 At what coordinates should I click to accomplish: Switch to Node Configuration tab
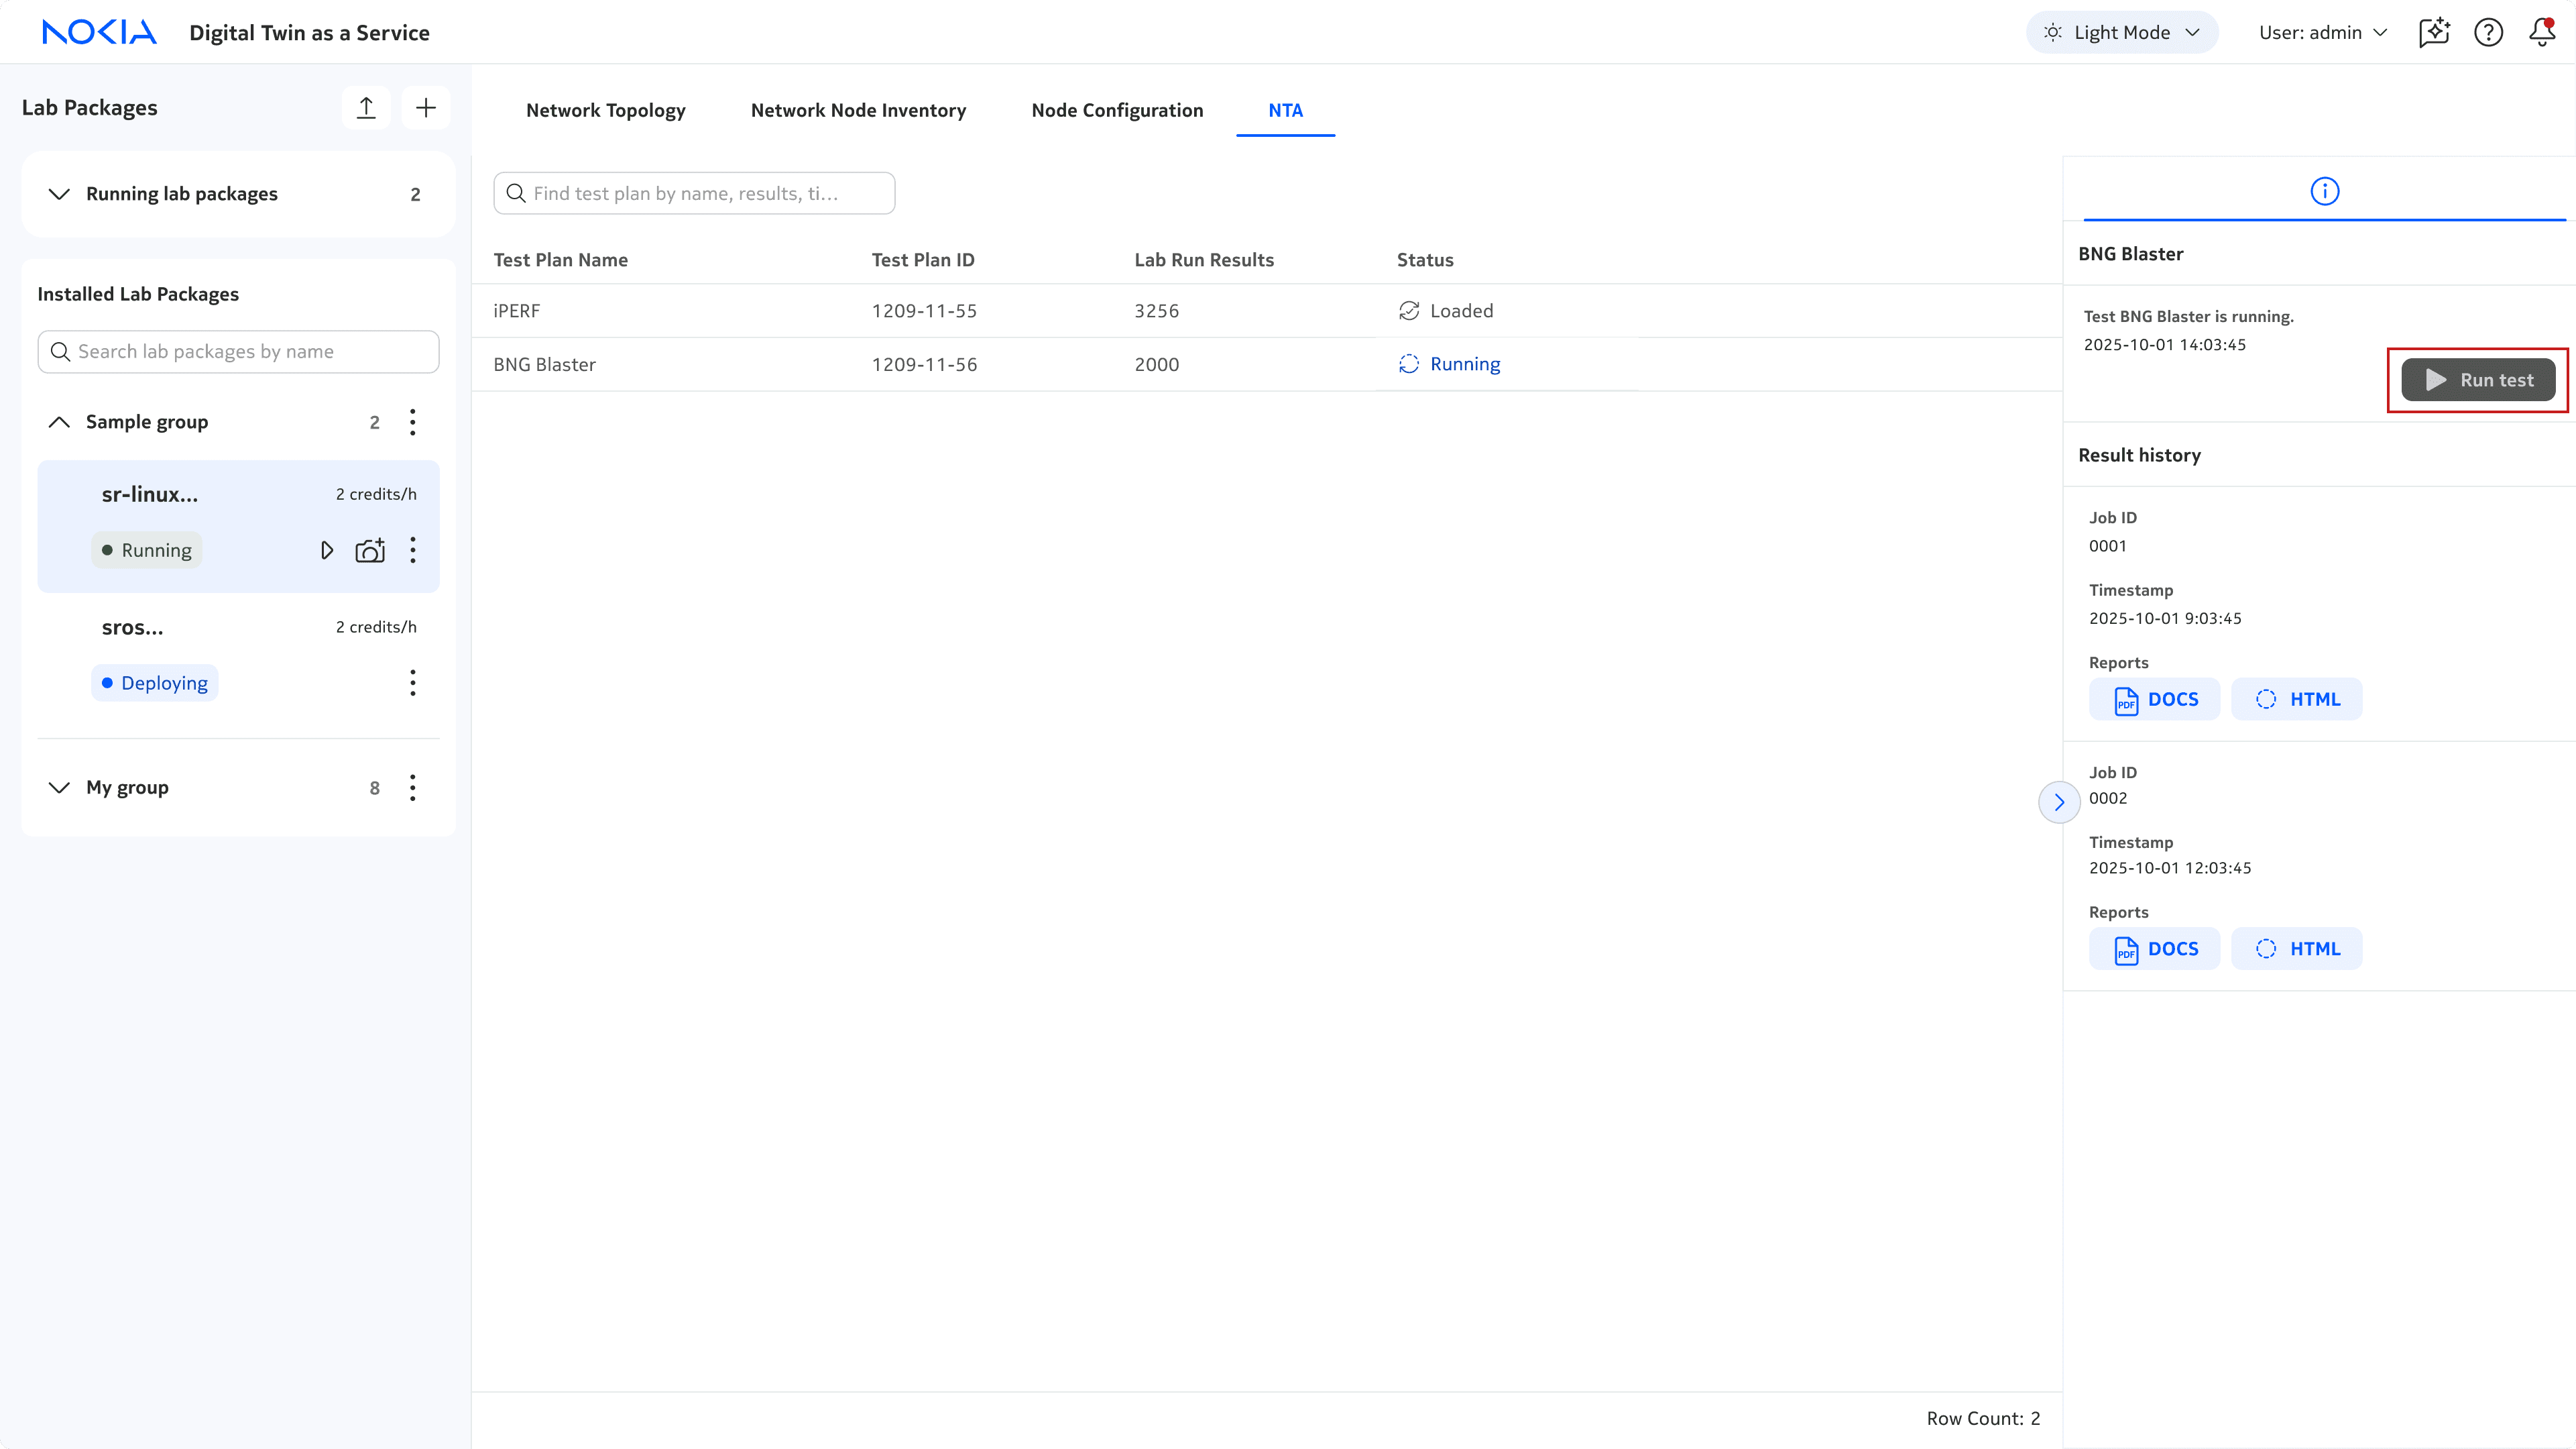click(1117, 110)
